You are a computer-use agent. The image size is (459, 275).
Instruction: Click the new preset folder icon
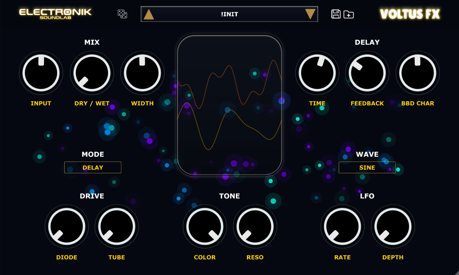tap(349, 14)
